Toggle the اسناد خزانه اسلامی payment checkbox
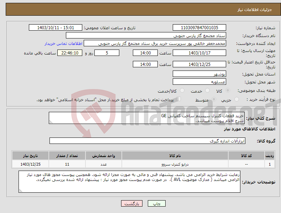This screenshot has width=281, height=213. [x=178, y=99]
